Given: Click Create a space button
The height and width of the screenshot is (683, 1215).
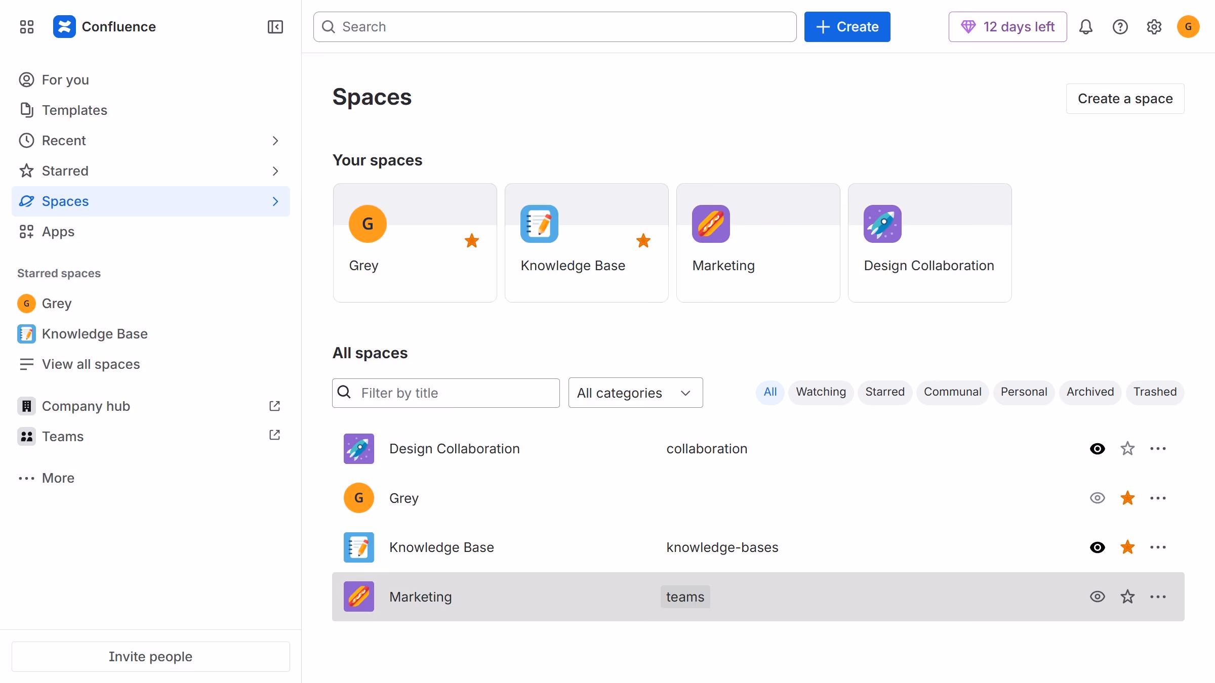Looking at the screenshot, I should (x=1125, y=99).
